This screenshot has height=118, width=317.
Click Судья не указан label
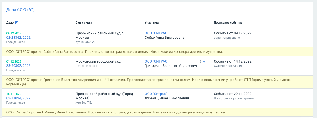87,66
